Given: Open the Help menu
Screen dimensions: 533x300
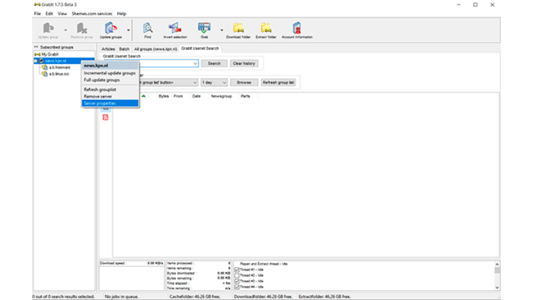Looking at the screenshot, I should click(x=121, y=13).
